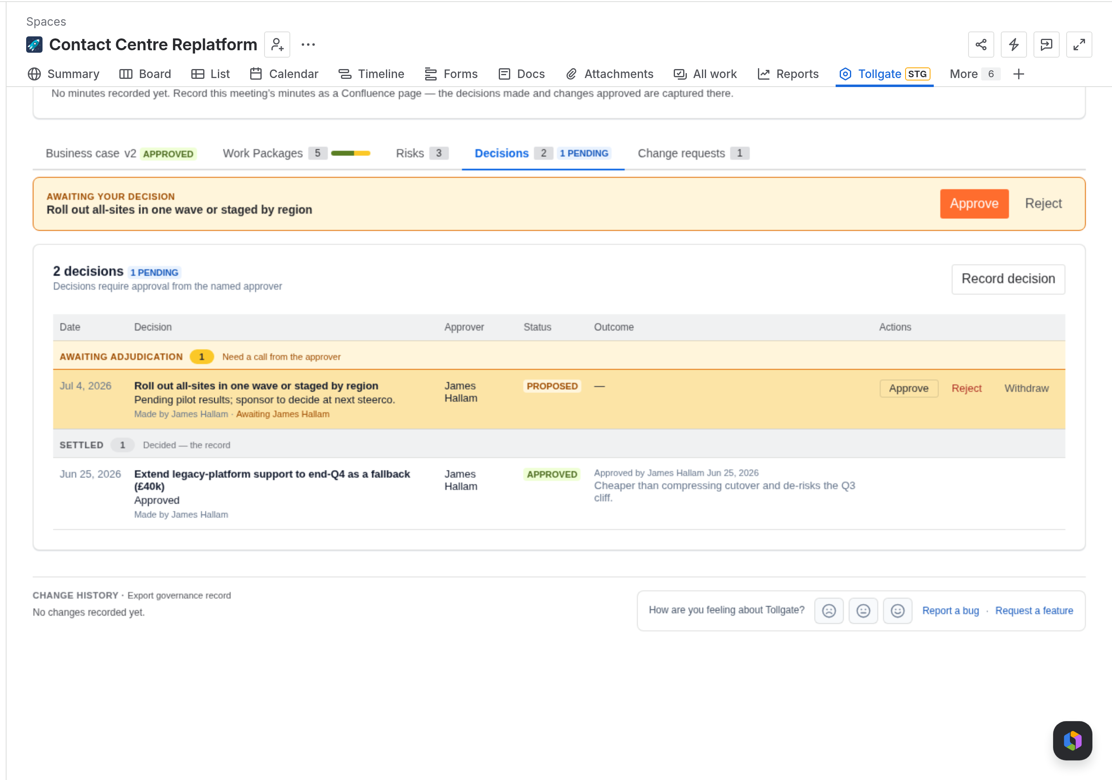The width and height of the screenshot is (1112, 780).
Task: Open the Business case v2 Approved tab
Action: [121, 154]
